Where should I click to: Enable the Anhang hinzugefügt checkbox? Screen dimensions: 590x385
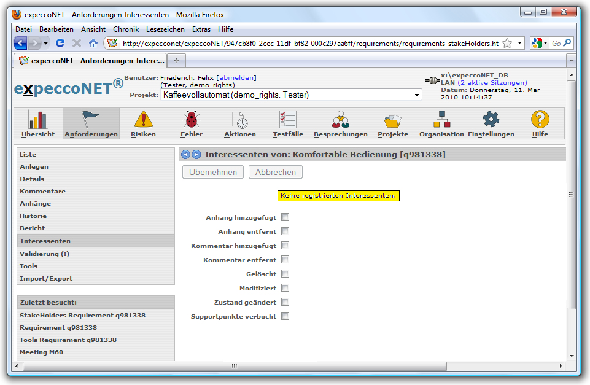click(x=285, y=217)
